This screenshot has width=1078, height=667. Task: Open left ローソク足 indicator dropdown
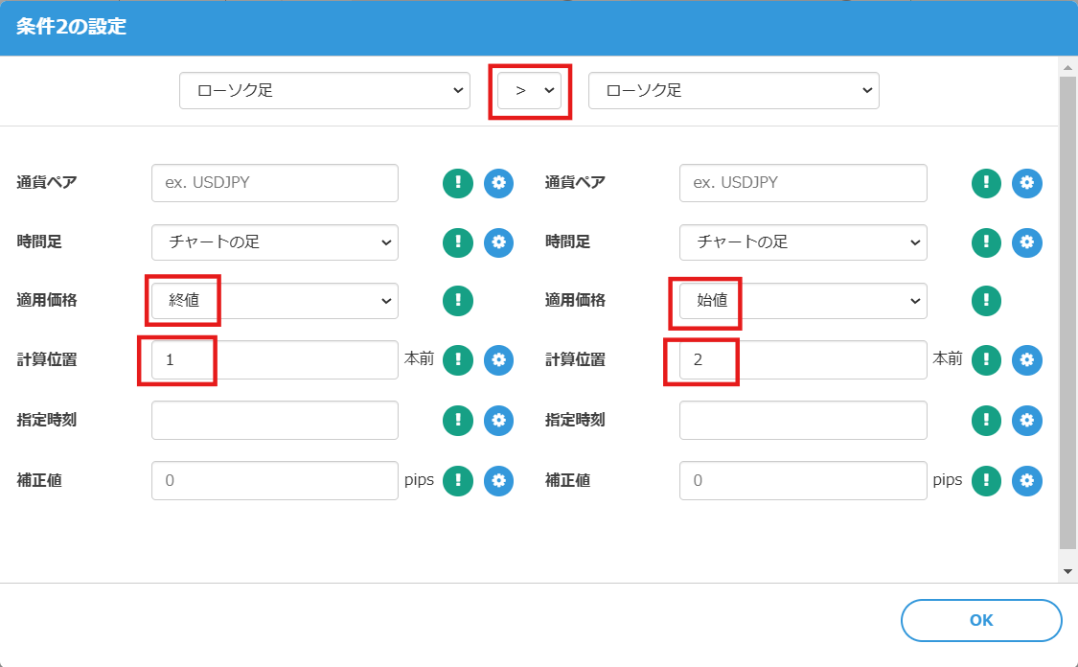(x=325, y=90)
